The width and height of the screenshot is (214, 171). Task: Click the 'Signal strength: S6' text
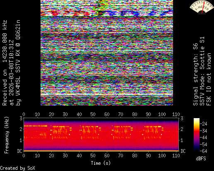(x=195, y=74)
